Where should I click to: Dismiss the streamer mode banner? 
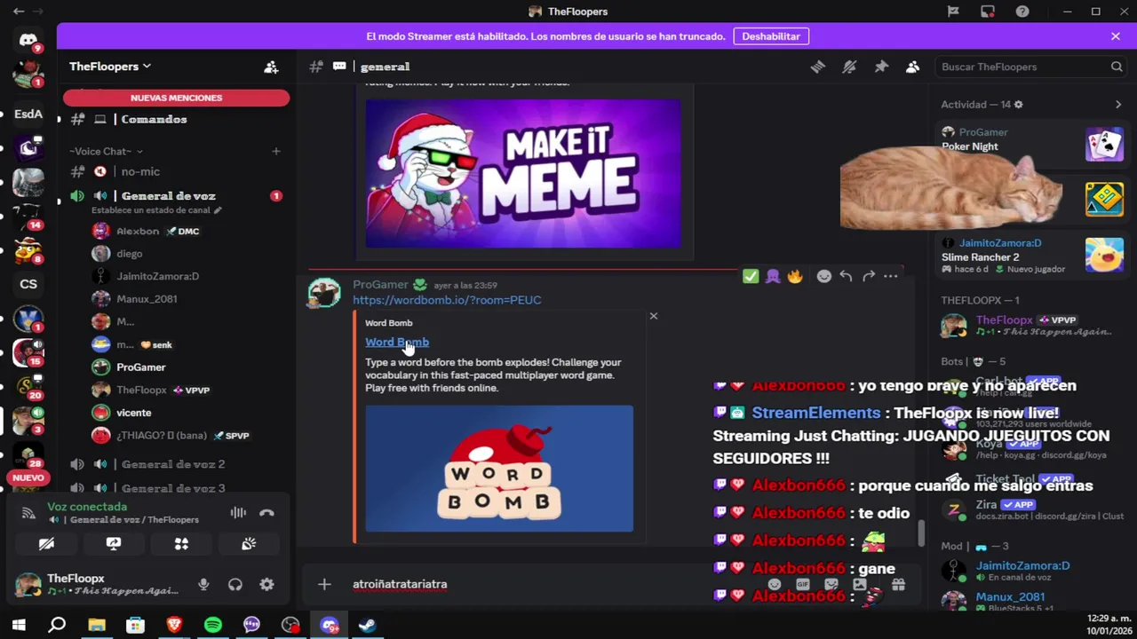pos(1115,36)
